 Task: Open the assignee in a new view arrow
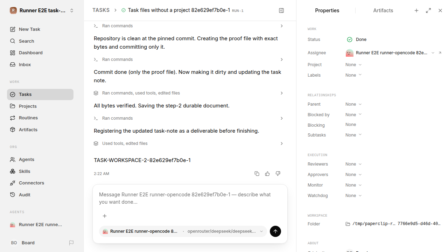click(x=440, y=53)
